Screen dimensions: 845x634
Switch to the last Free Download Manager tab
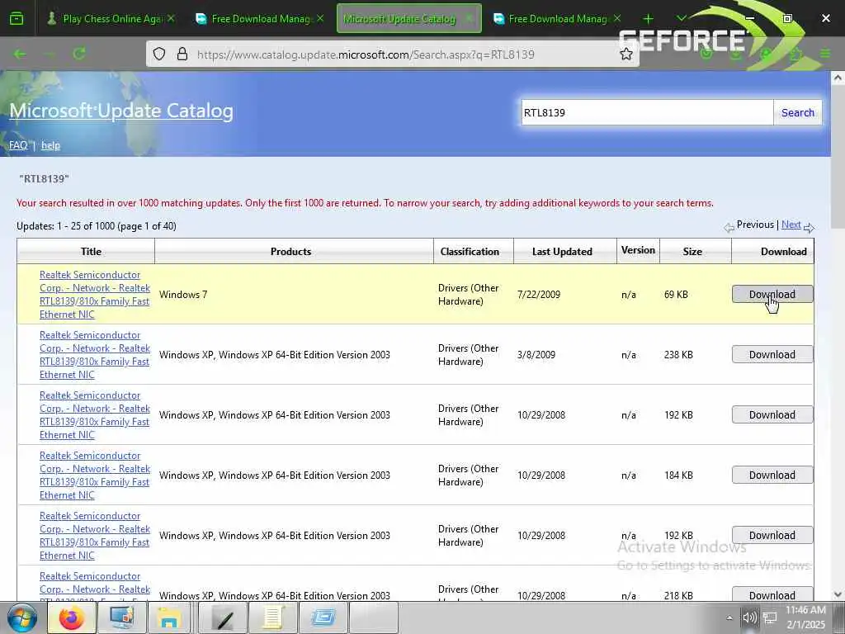(557, 19)
